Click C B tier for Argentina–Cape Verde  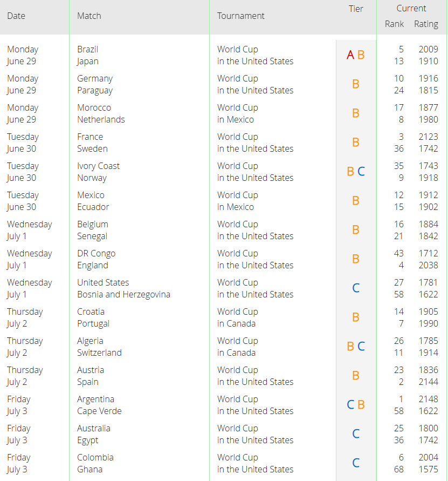[356, 405]
